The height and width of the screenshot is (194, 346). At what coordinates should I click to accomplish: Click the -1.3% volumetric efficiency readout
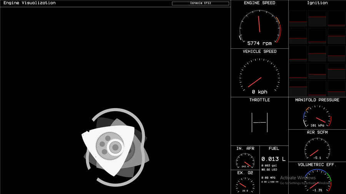[317, 190]
